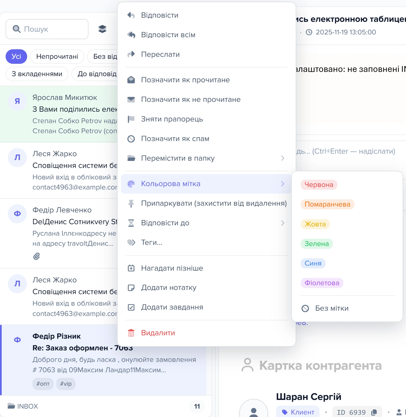Click the folder icon beside Перемістити в папку
The height and width of the screenshot is (417, 406).
[131, 158]
